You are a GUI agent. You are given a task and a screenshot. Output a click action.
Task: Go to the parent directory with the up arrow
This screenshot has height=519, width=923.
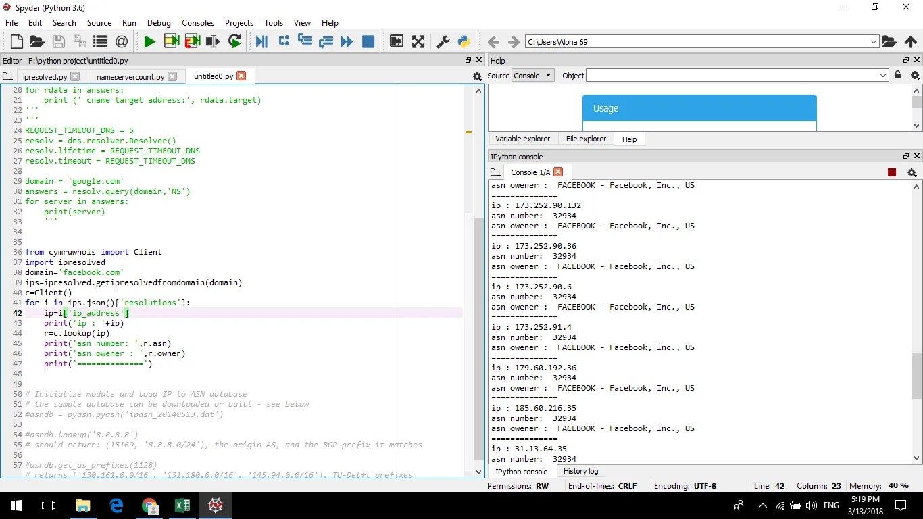tap(910, 42)
